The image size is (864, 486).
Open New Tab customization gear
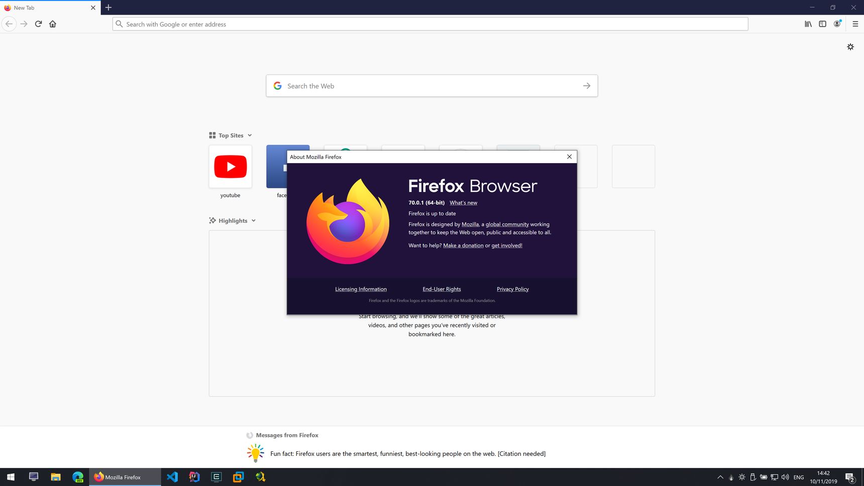tap(850, 47)
